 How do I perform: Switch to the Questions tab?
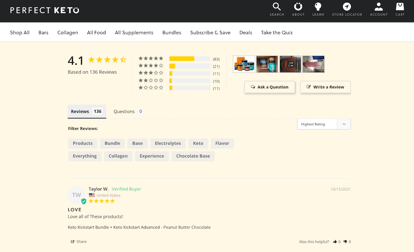pos(128,111)
